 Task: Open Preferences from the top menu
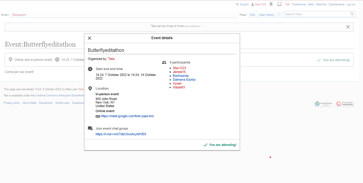click(x=299, y=4)
